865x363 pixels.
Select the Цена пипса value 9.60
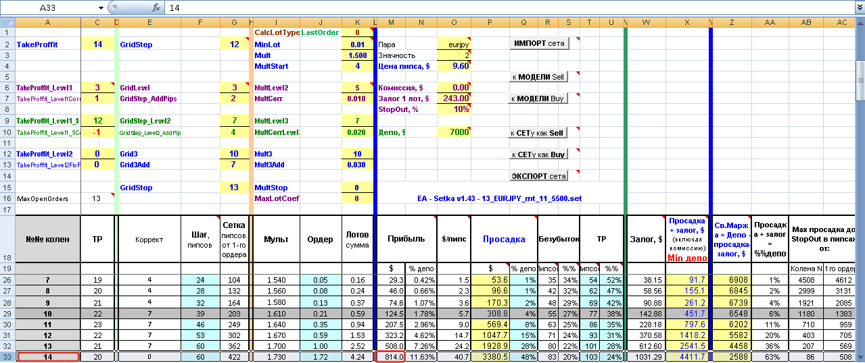(x=454, y=66)
